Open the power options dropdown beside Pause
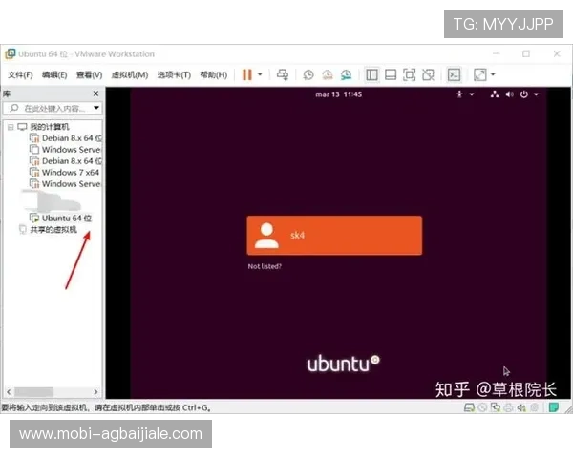The width and height of the screenshot is (573, 458). [x=260, y=74]
